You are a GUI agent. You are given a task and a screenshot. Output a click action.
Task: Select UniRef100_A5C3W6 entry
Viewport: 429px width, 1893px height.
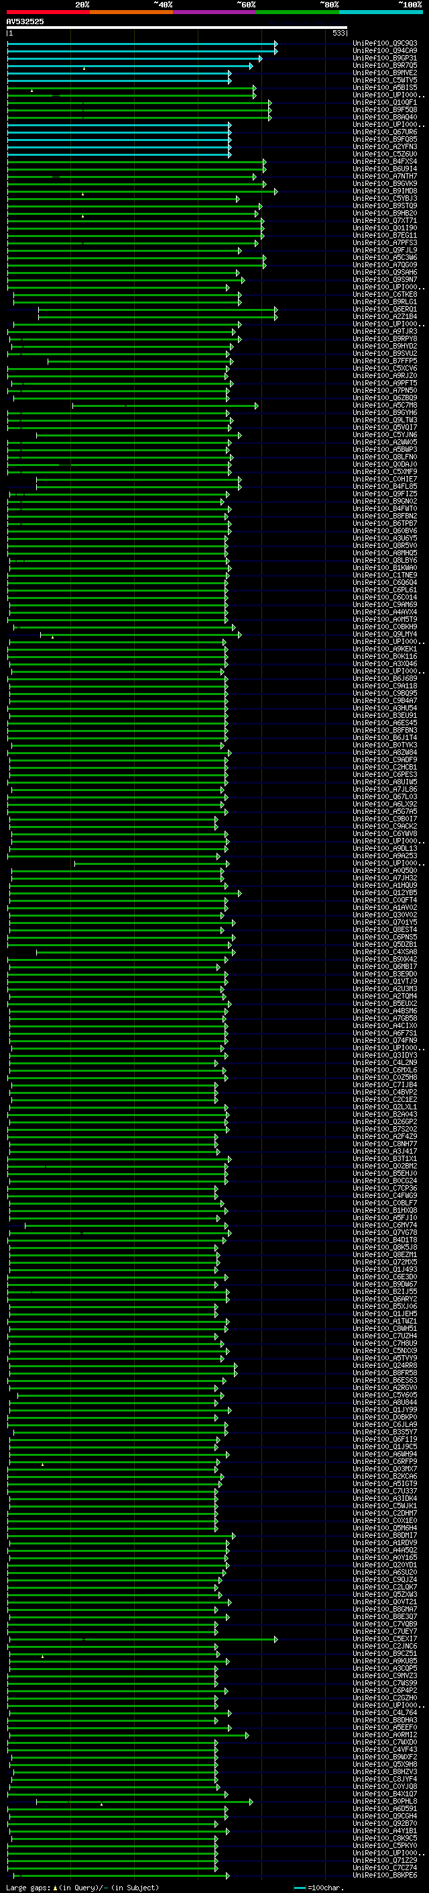tap(385, 257)
